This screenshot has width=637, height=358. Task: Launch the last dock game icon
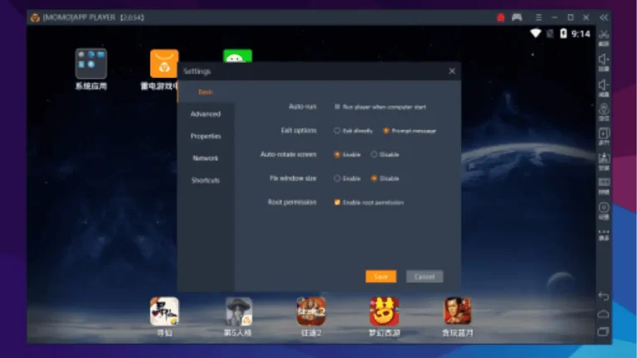[x=458, y=312]
